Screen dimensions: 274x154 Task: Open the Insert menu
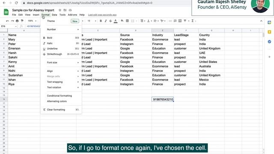click(36, 15)
